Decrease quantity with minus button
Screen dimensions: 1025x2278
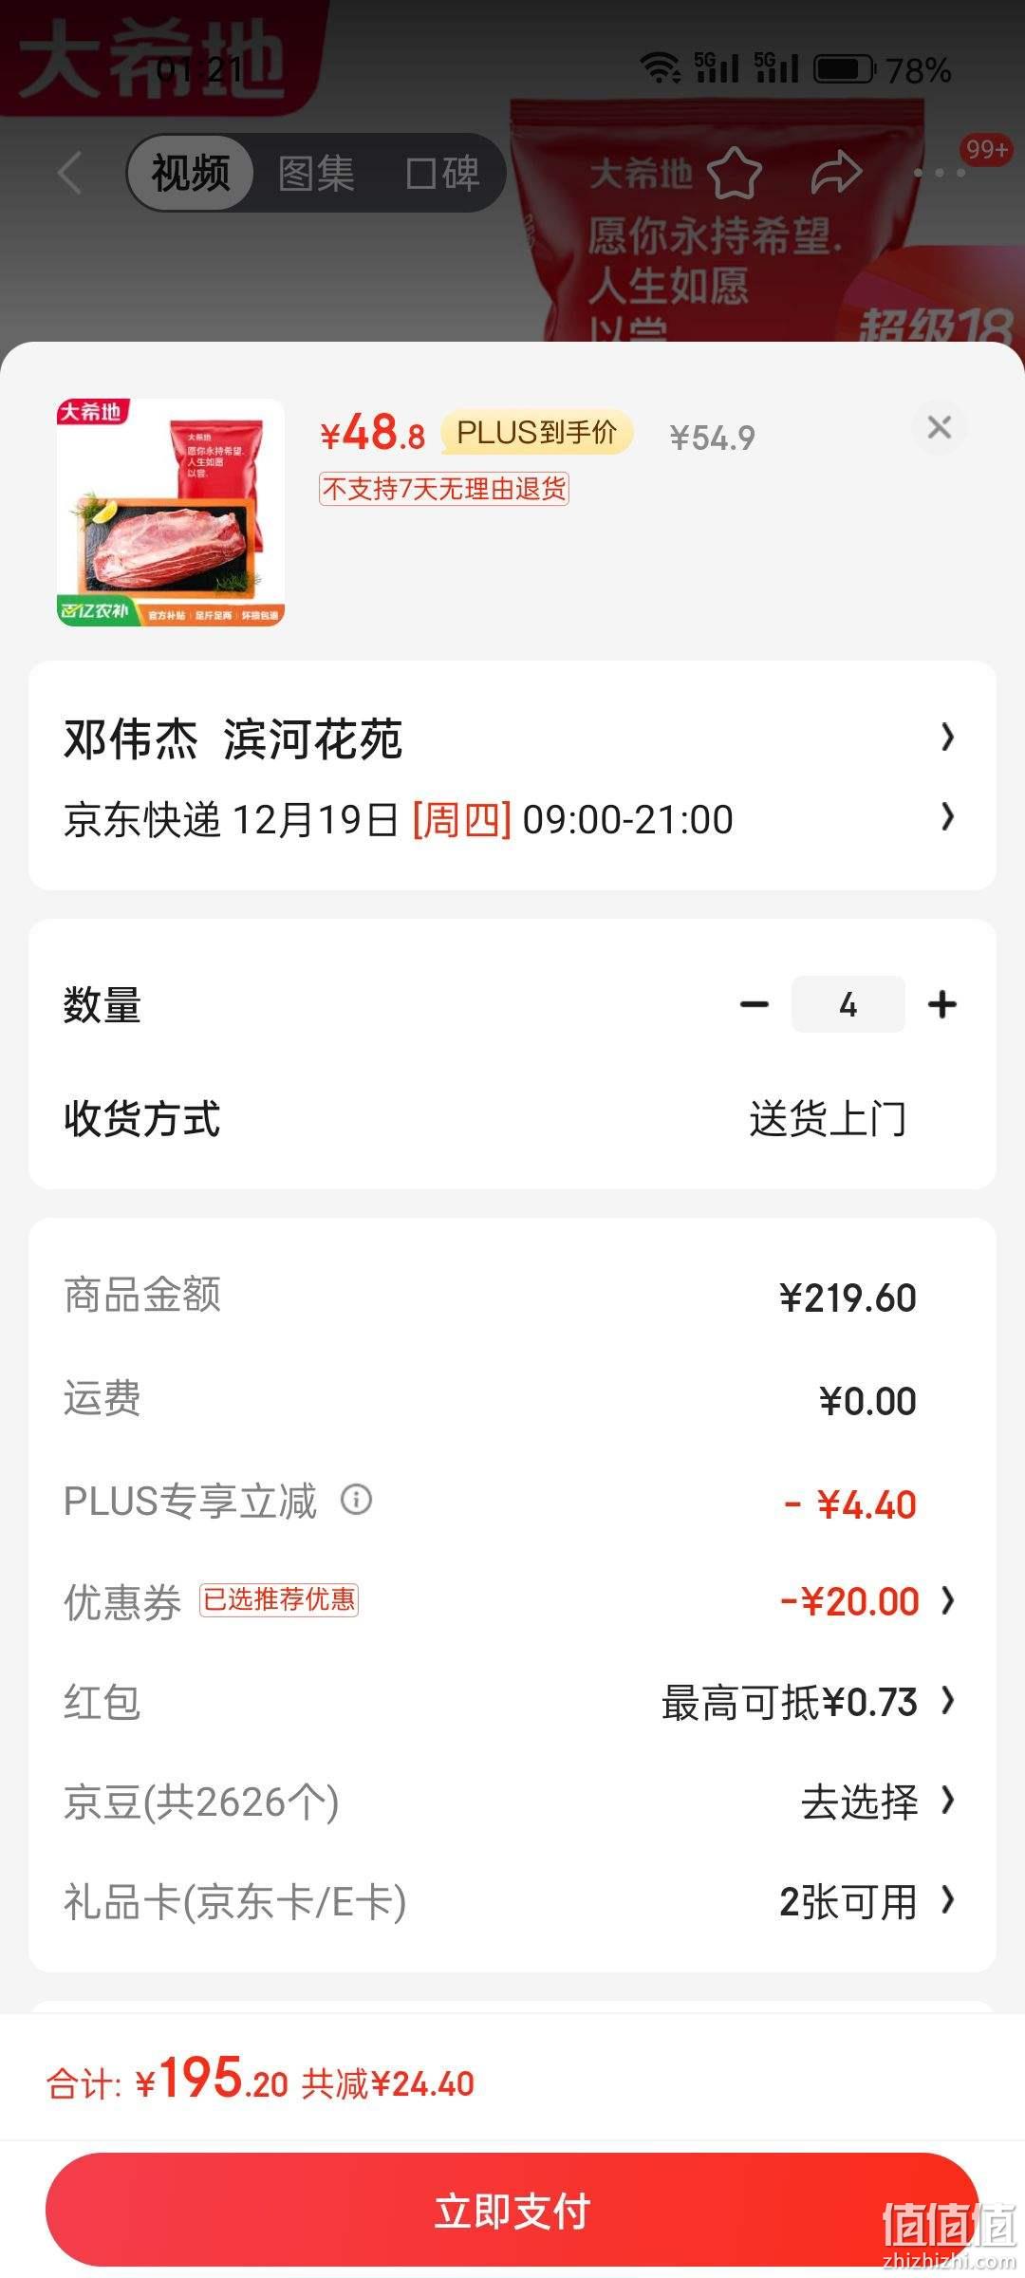755,1004
